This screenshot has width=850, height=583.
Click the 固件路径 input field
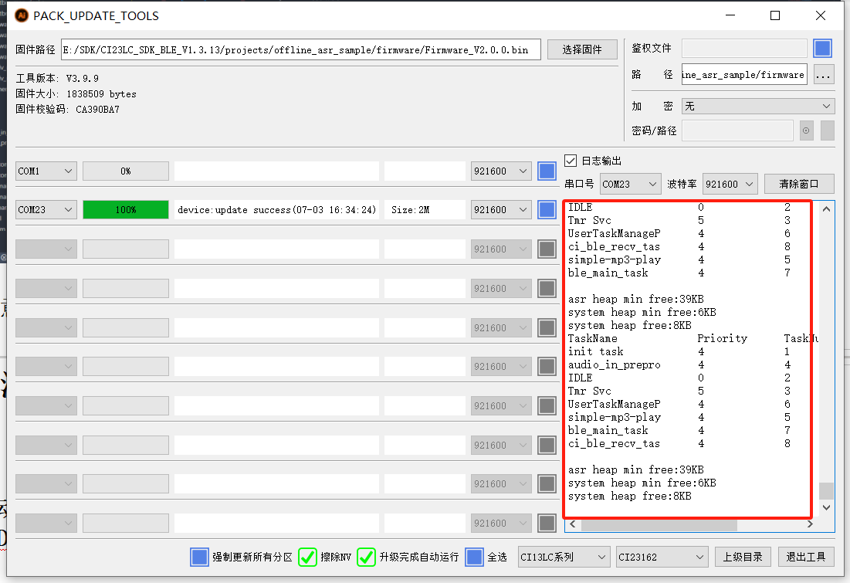[x=300, y=49]
